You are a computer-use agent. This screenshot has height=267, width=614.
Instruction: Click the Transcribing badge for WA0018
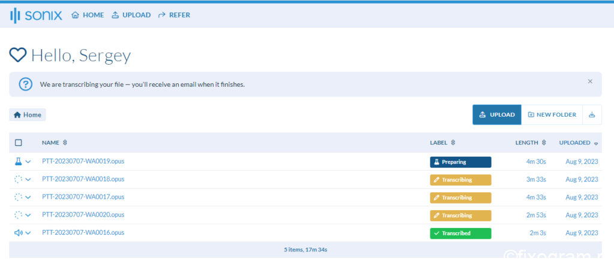coord(460,180)
